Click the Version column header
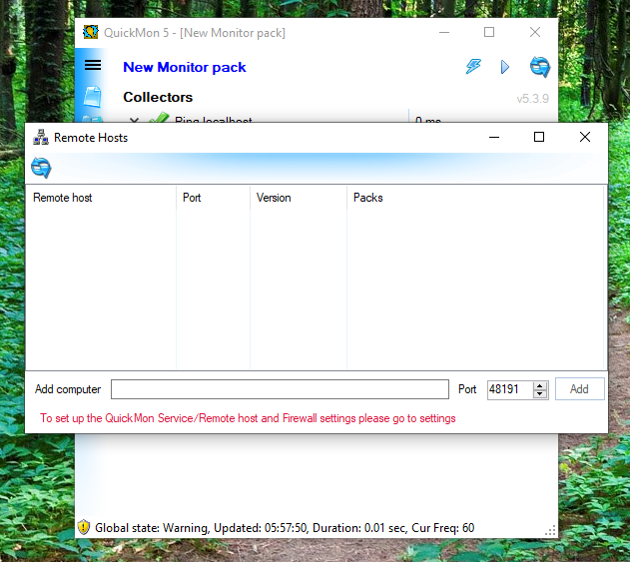The width and height of the screenshot is (630, 562). tap(299, 198)
